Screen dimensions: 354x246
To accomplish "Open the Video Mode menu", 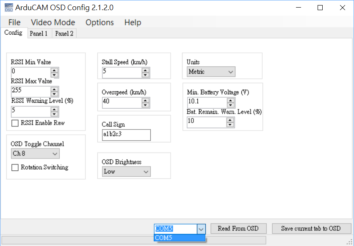I will coord(53,22).
